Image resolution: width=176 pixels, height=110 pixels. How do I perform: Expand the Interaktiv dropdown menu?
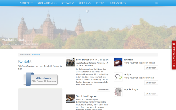point(68,3)
